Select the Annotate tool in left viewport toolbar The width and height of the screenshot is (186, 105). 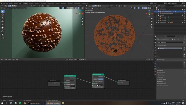click(x=3, y=31)
